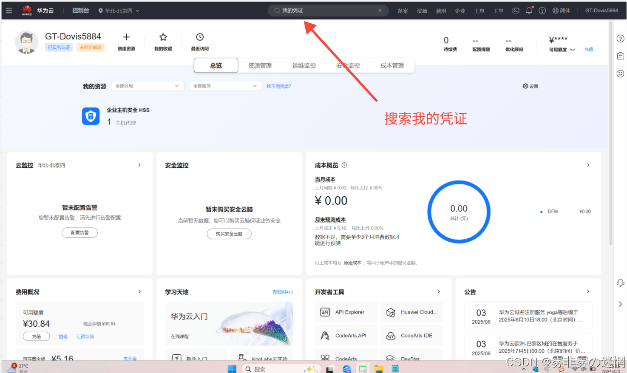Viewport: 627px width, 373px height.
Task: Switch to the 运维监控 tab
Action: (304, 65)
